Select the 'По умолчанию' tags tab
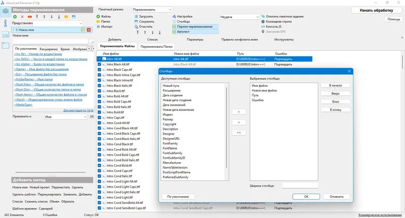 point(26,49)
